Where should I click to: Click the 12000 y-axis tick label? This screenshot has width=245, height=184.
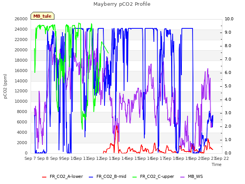pos(21,91)
